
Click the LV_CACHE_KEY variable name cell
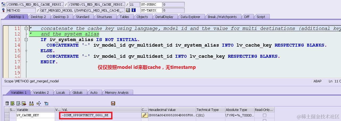pyautogui.click(x=35, y=115)
